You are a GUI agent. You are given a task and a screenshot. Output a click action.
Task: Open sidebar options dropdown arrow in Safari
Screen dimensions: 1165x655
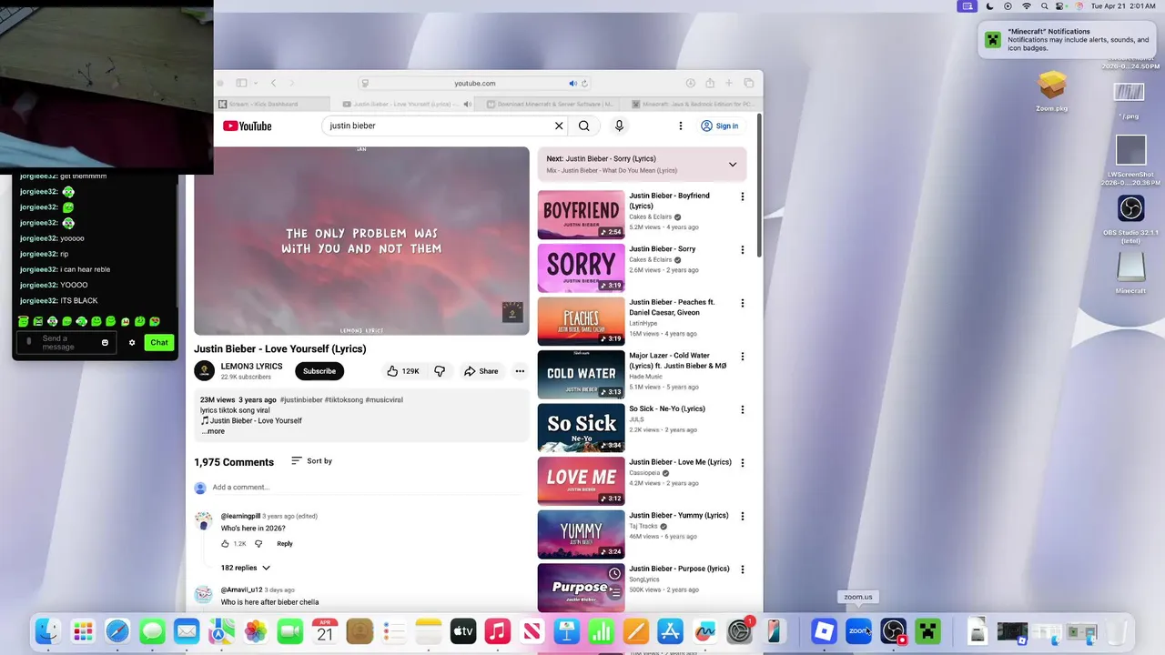(256, 83)
